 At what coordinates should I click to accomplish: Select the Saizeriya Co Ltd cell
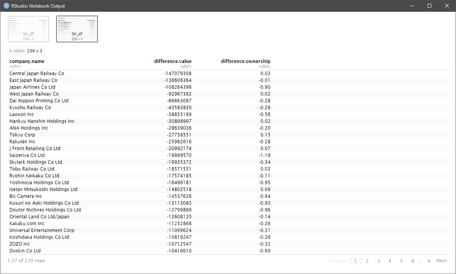pos(27,155)
